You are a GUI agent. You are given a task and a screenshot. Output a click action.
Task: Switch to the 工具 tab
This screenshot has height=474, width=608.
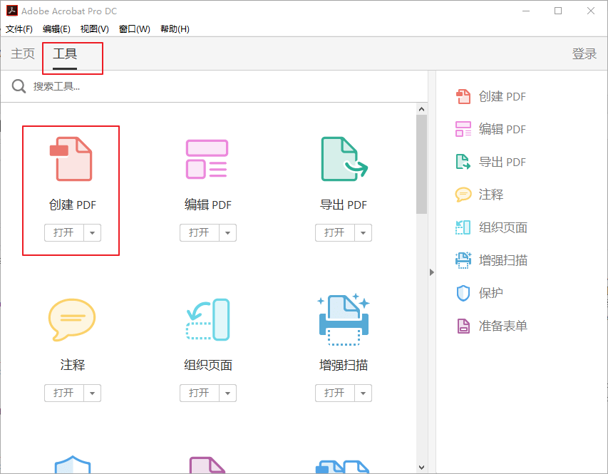[x=65, y=53]
